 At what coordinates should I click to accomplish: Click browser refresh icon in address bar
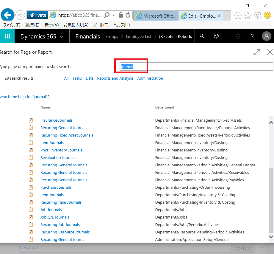pyautogui.click(x=128, y=15)
